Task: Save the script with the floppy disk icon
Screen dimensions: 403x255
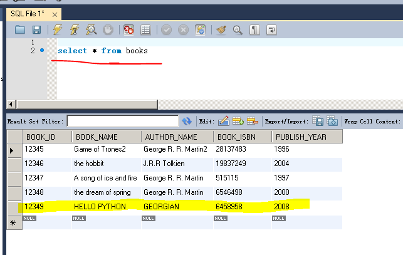Action: (36, 30)
